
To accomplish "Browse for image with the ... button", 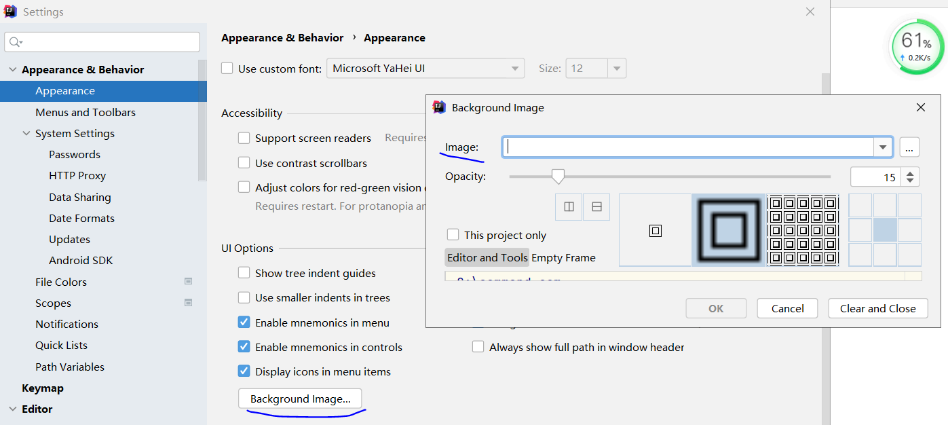I will pos(909,147).
